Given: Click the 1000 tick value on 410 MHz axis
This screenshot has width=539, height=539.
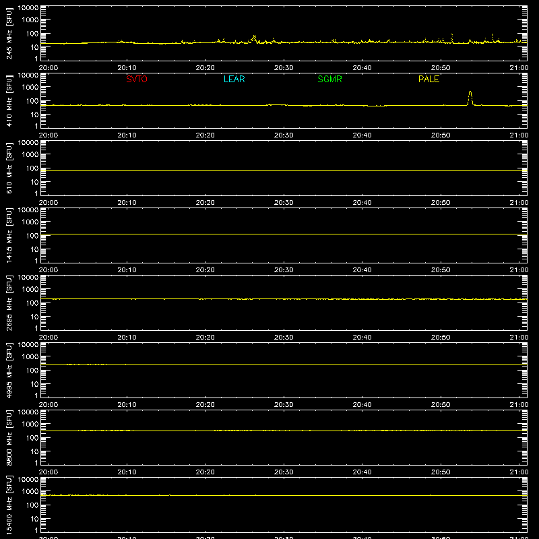Looking at the screenshot, I should click(x=30, y=88).
